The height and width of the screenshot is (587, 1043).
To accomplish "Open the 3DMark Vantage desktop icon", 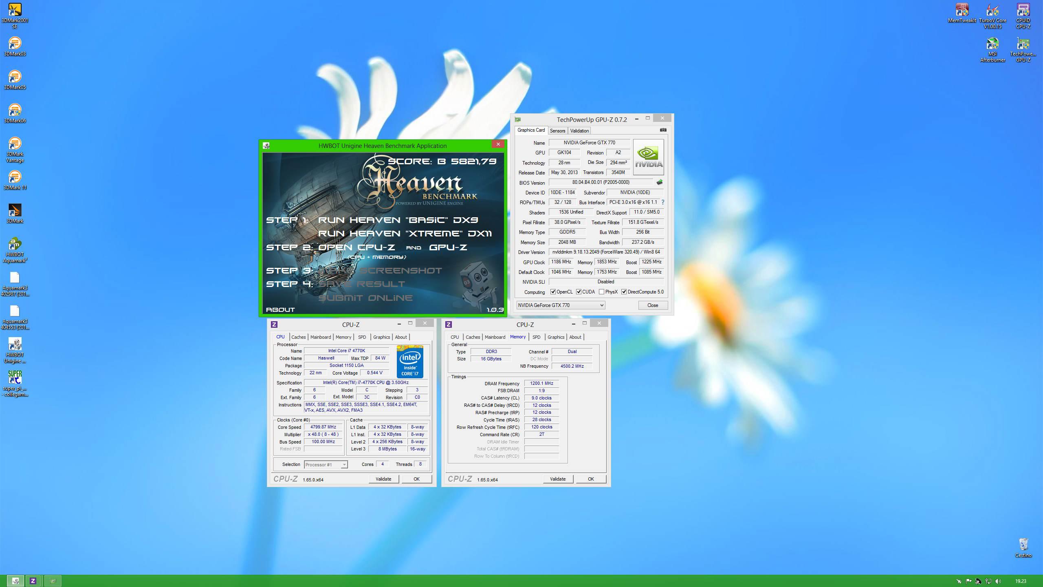I will [x=15, y=150].
